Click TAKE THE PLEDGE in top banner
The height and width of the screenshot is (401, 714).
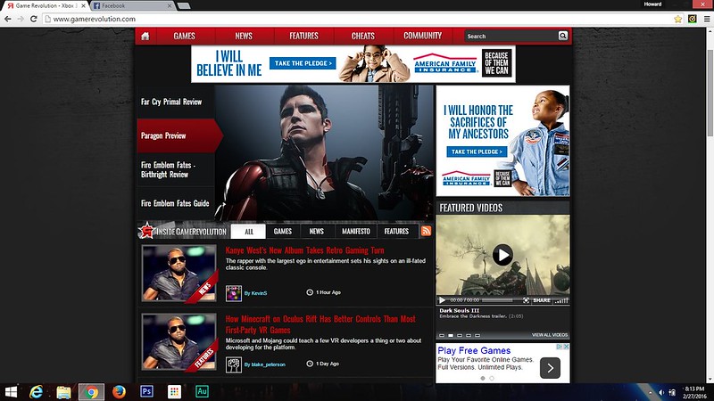click(x=303, y=63)
